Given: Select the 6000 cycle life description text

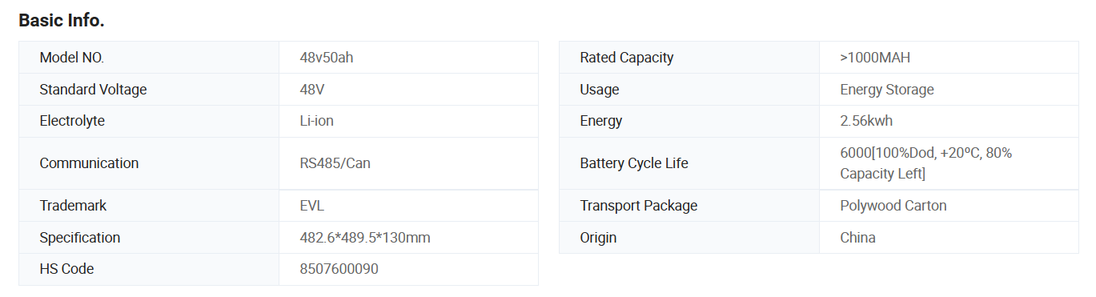Looking at the screenshot, I should tap(926, 163).
